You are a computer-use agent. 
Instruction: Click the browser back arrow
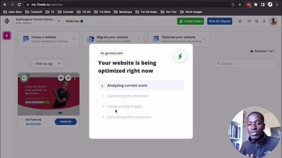(5, 4)
